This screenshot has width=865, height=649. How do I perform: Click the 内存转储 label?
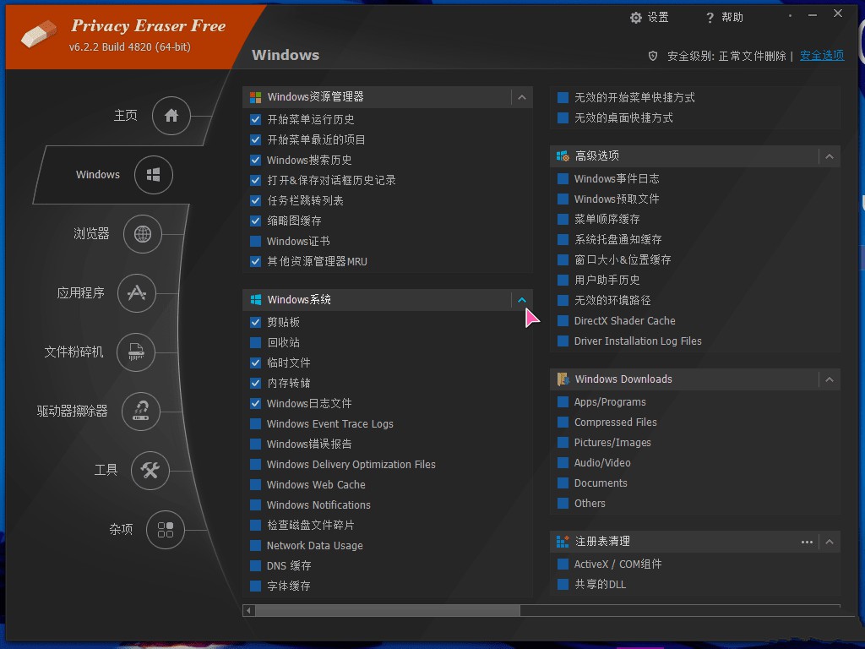[x=289, y=383]
